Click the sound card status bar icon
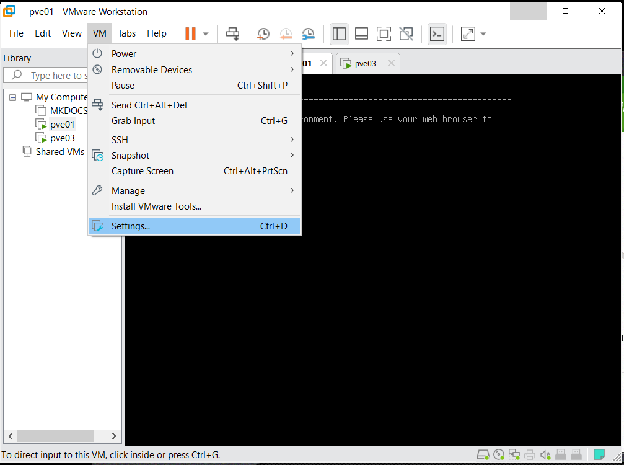Screen dimensions: 624x465 click(545, 454)
